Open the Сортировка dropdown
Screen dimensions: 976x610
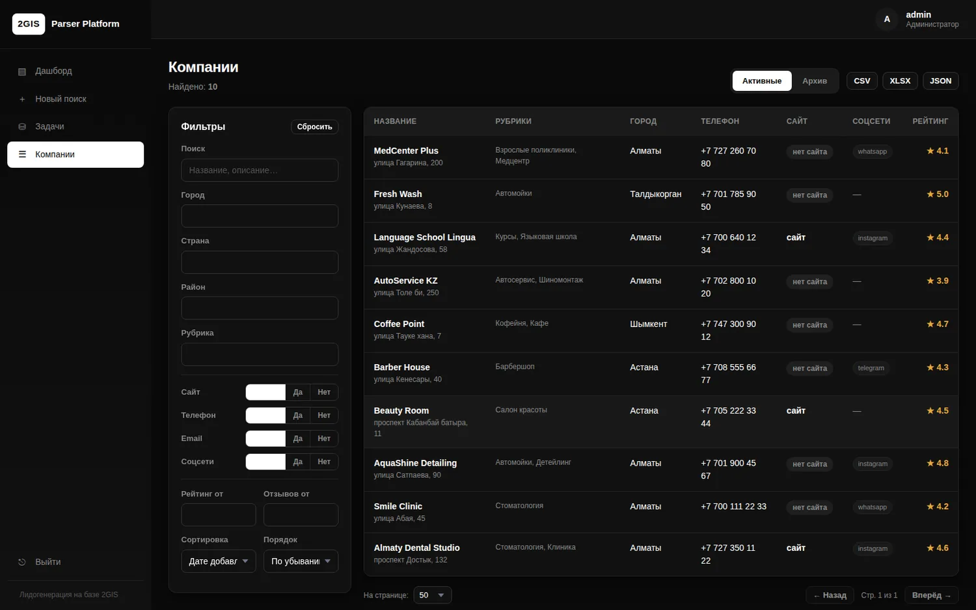tap(219, 561)
